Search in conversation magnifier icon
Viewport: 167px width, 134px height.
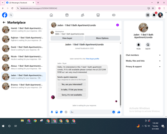coord(148,45)
